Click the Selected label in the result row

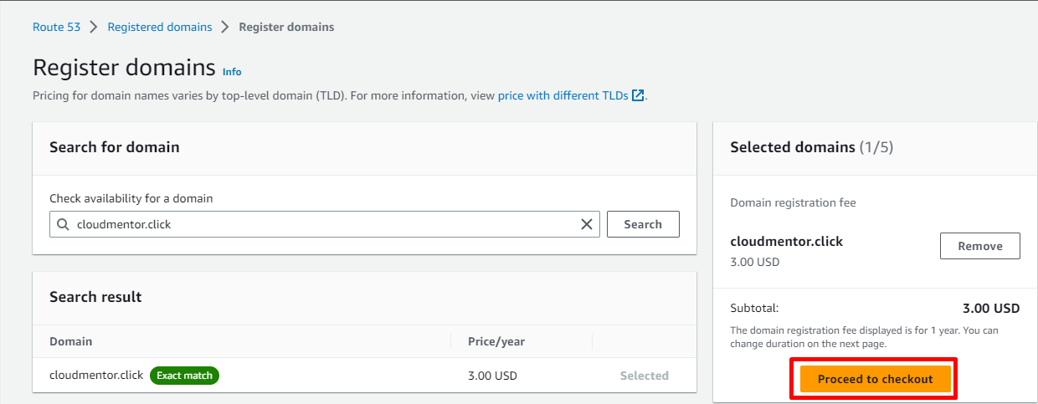tap(644, 376)
